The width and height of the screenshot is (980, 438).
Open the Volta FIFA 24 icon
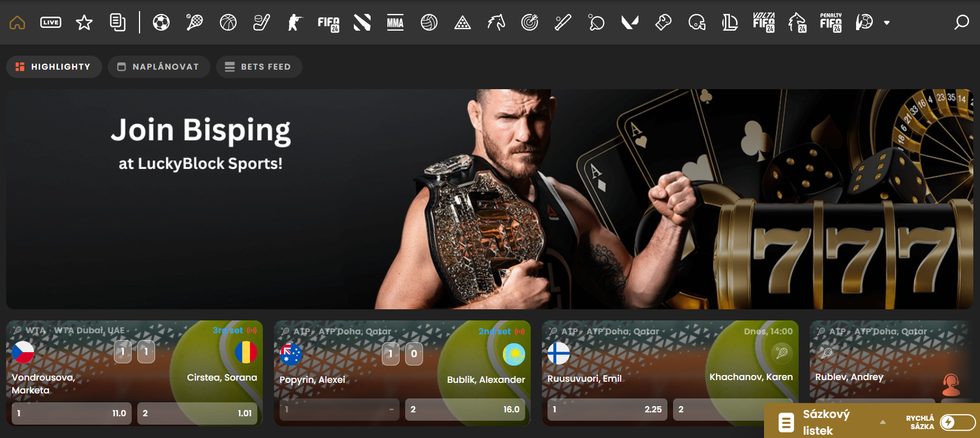763,22
